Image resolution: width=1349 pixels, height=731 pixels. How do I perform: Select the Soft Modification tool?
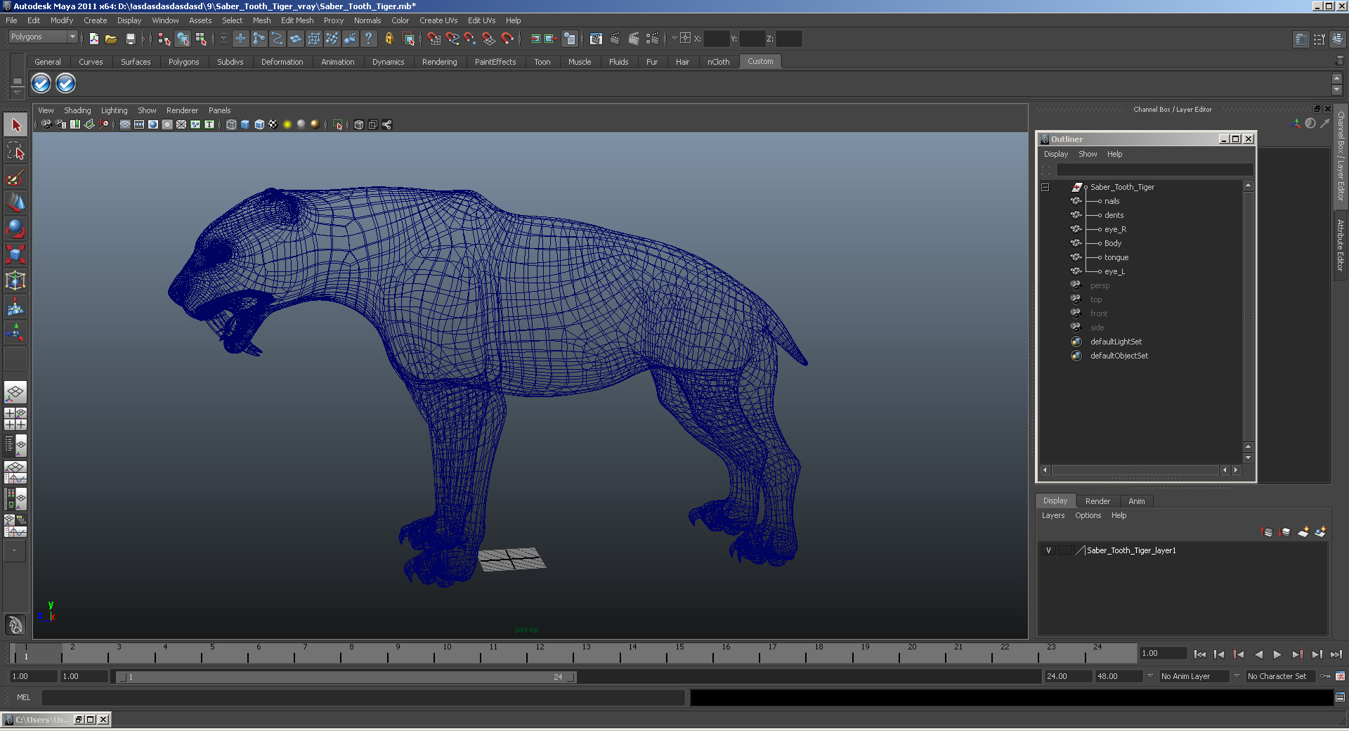tap(15, 306)
